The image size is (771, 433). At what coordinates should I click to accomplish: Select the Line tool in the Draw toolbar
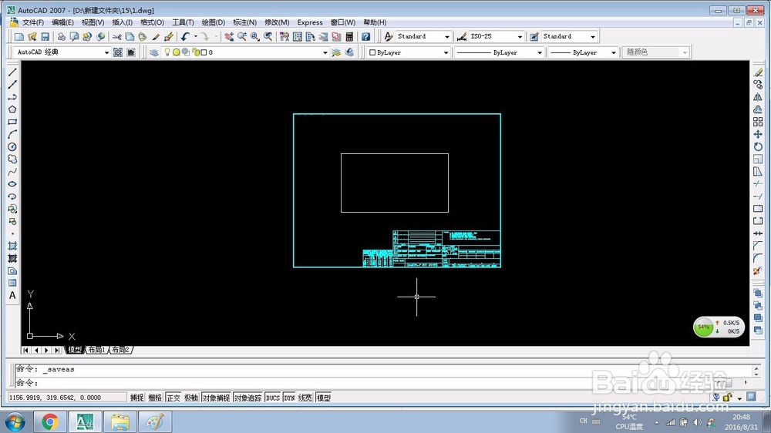[12, 72]
